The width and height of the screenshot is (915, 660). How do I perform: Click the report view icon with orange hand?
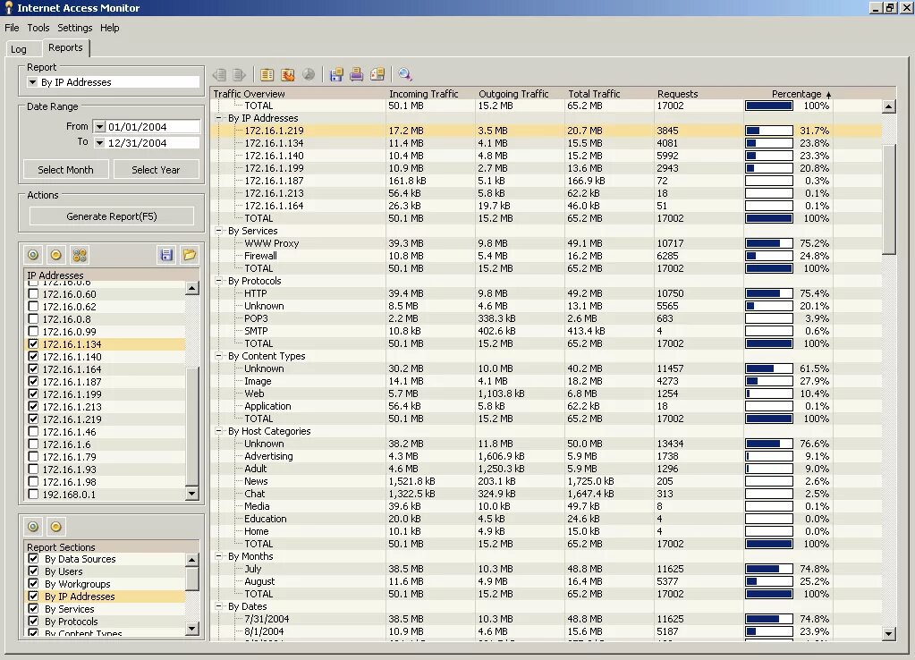(x=288, y=74)
